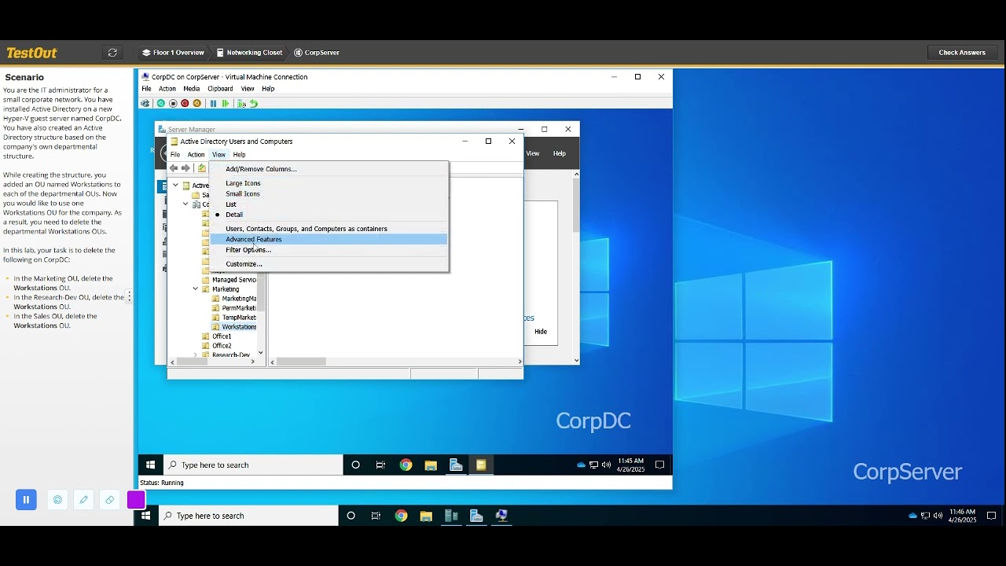Select the TempMarketing OU
This screenshot has height=566, width=1006.
coord(239,318)
